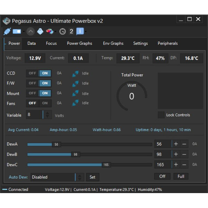Turn the CCD power output off
Image resolution: width=208 pixels, height=208 pixels.
pyautogui.click(x=33, y=73)
